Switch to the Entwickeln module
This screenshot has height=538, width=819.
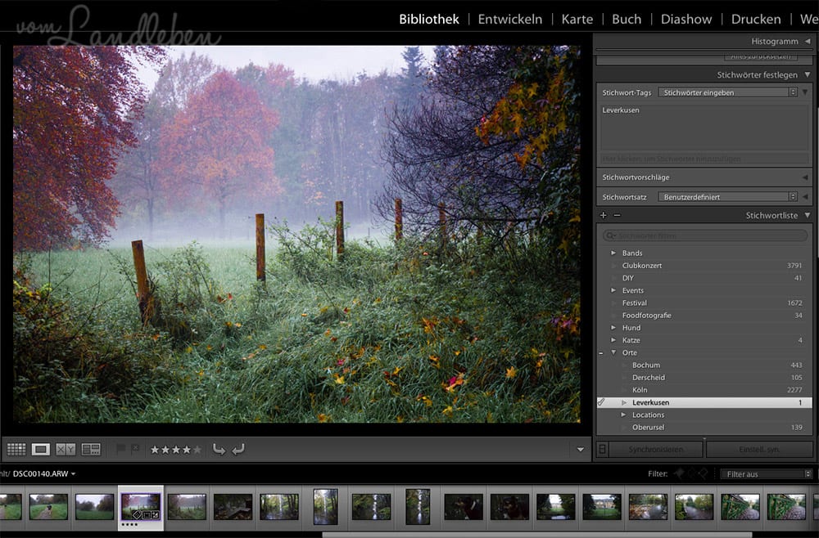(509, 20)
